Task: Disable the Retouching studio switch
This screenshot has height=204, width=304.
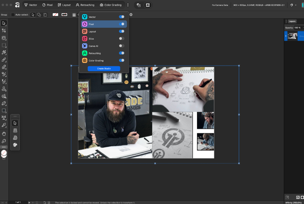Action: tap(121, 53)
